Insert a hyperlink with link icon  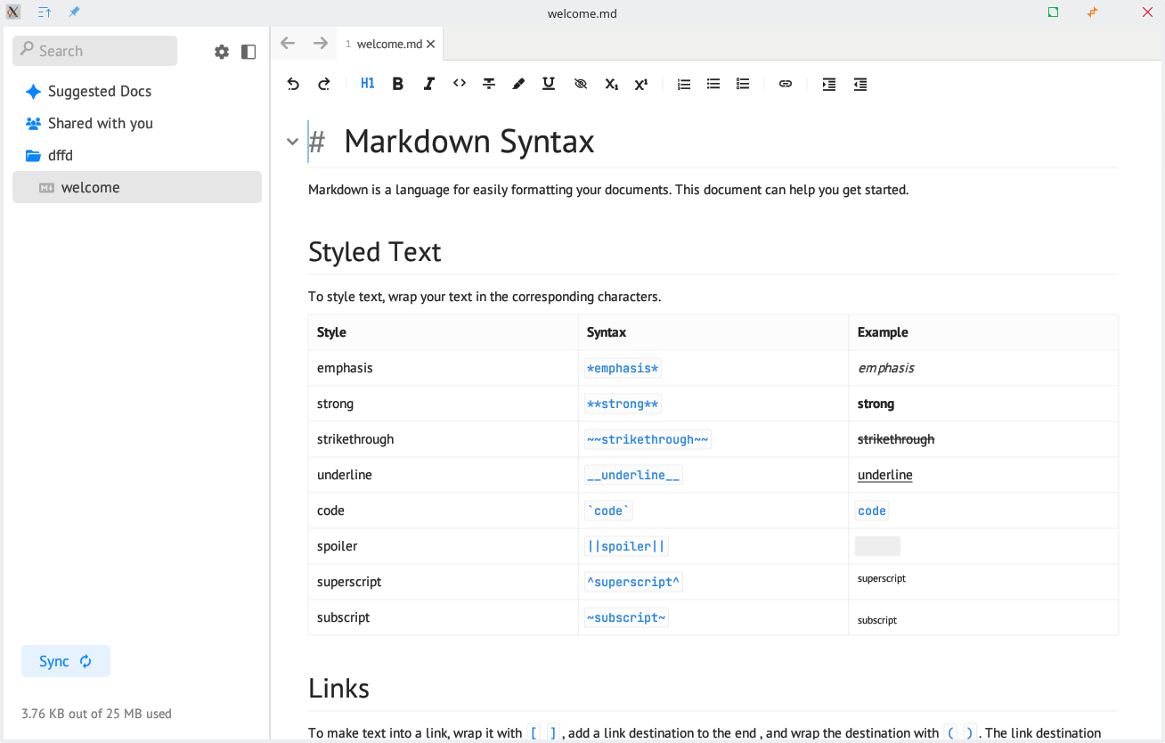[785, 84]
